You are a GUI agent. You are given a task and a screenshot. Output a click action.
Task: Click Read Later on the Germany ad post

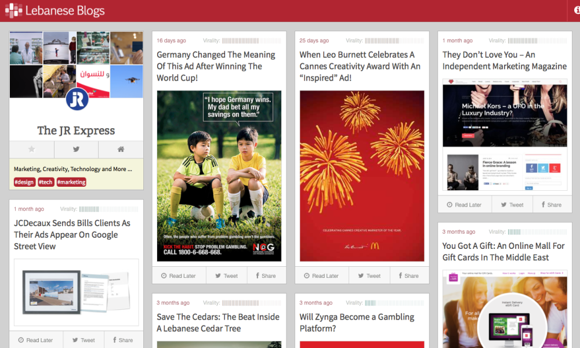[x=179, y=275]
